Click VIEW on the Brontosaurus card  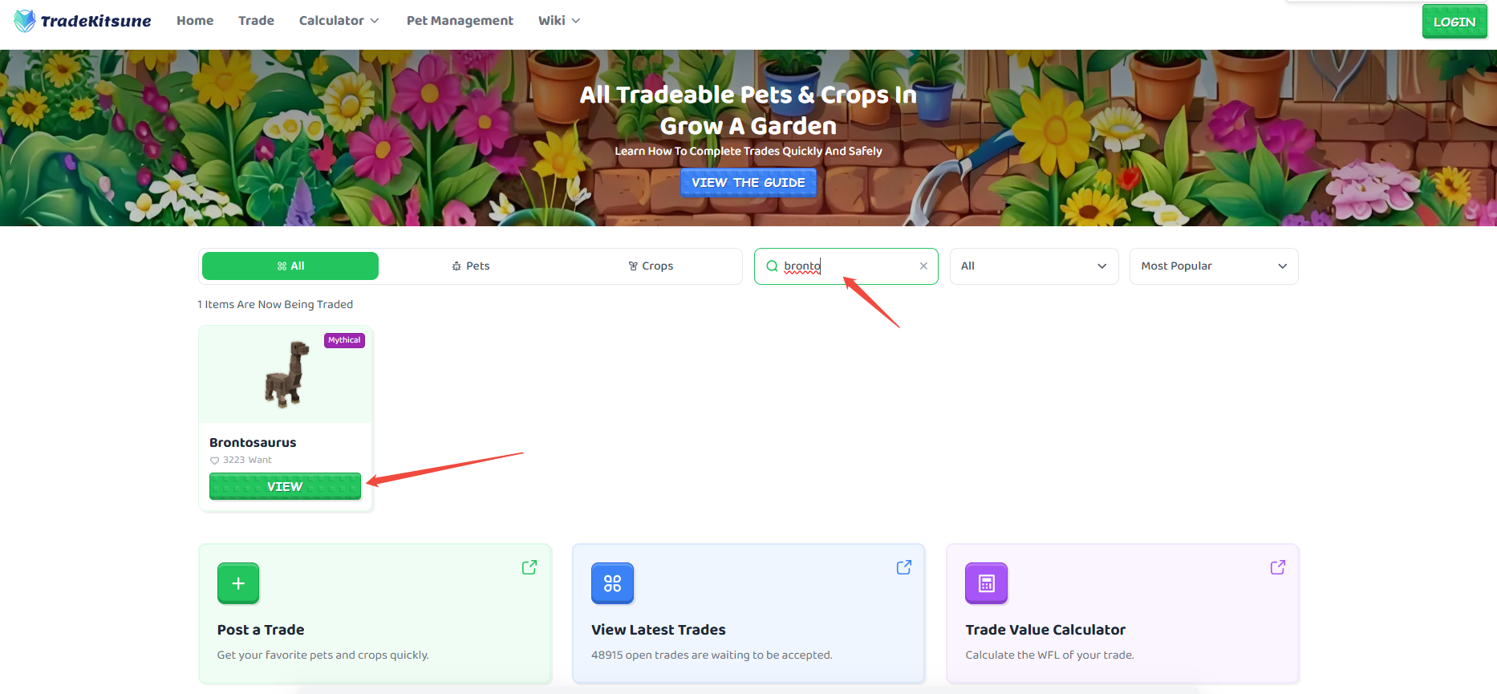(285, 486)
